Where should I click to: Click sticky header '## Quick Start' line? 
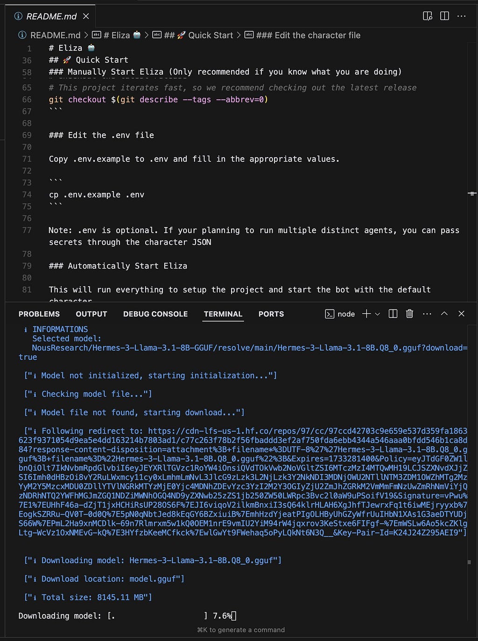coord(88,60)
